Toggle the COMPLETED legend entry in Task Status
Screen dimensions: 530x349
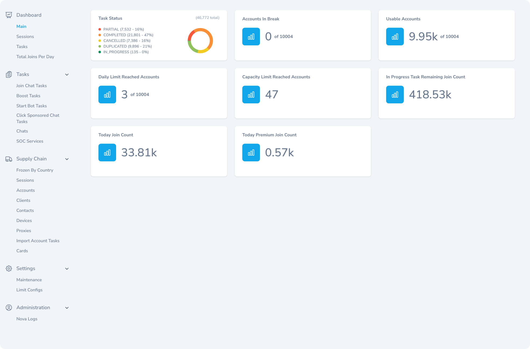128,35
